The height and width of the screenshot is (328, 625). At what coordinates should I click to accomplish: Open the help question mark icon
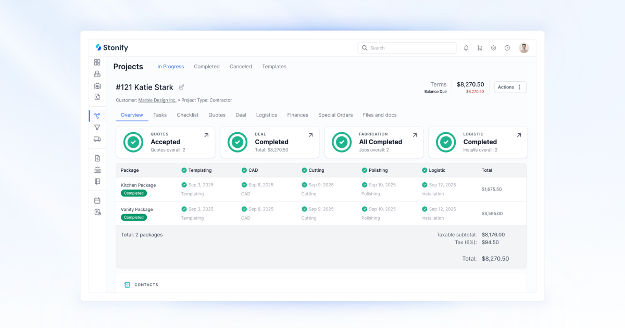(507, 48)
